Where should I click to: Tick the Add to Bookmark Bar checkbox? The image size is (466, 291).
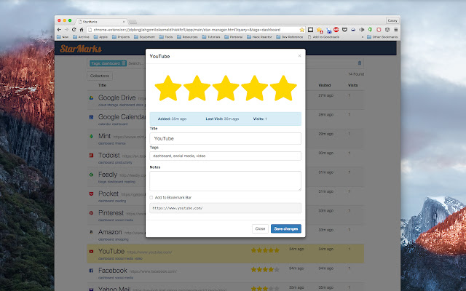tap(151, 197)
